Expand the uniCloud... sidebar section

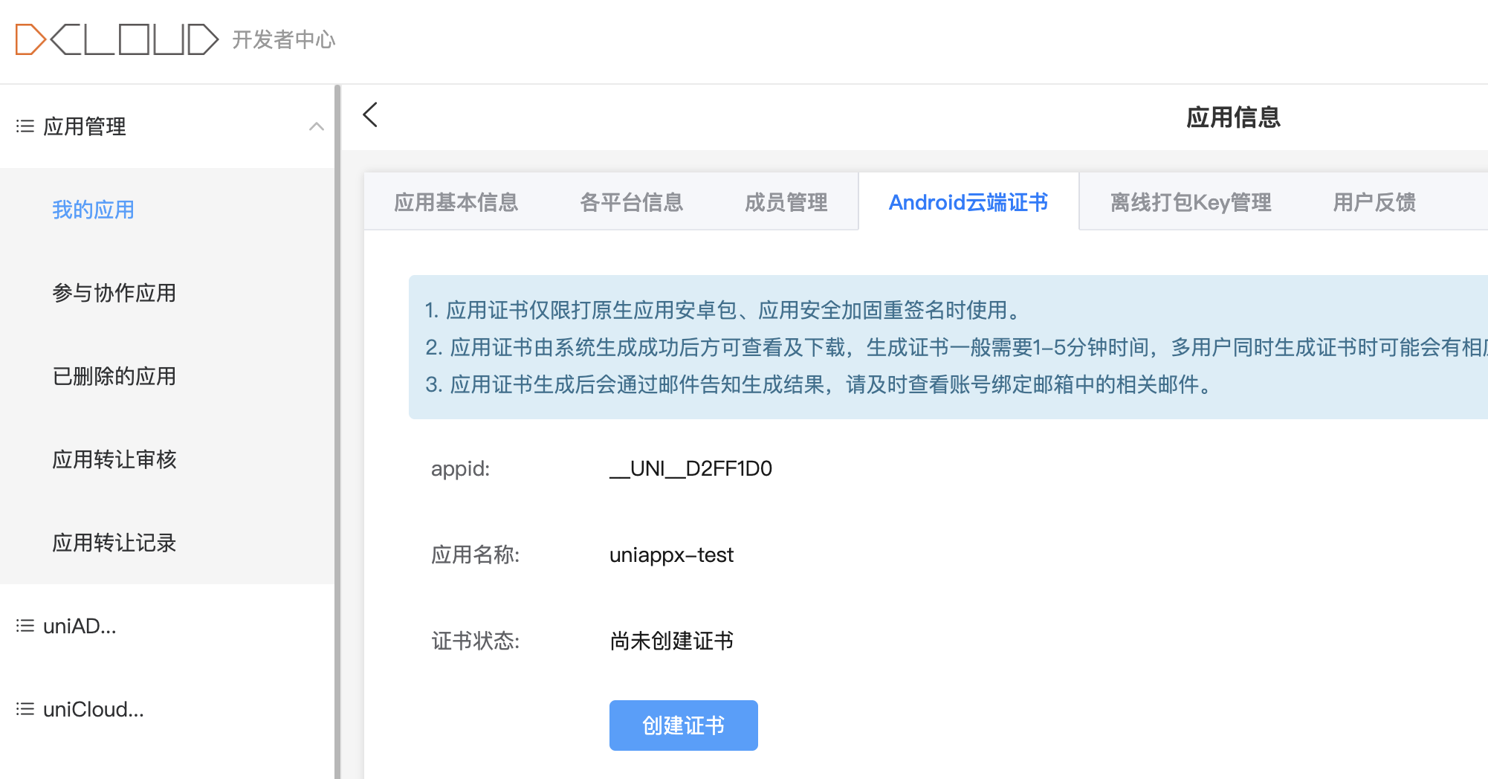pyautogui.click(x=167, y=709)
